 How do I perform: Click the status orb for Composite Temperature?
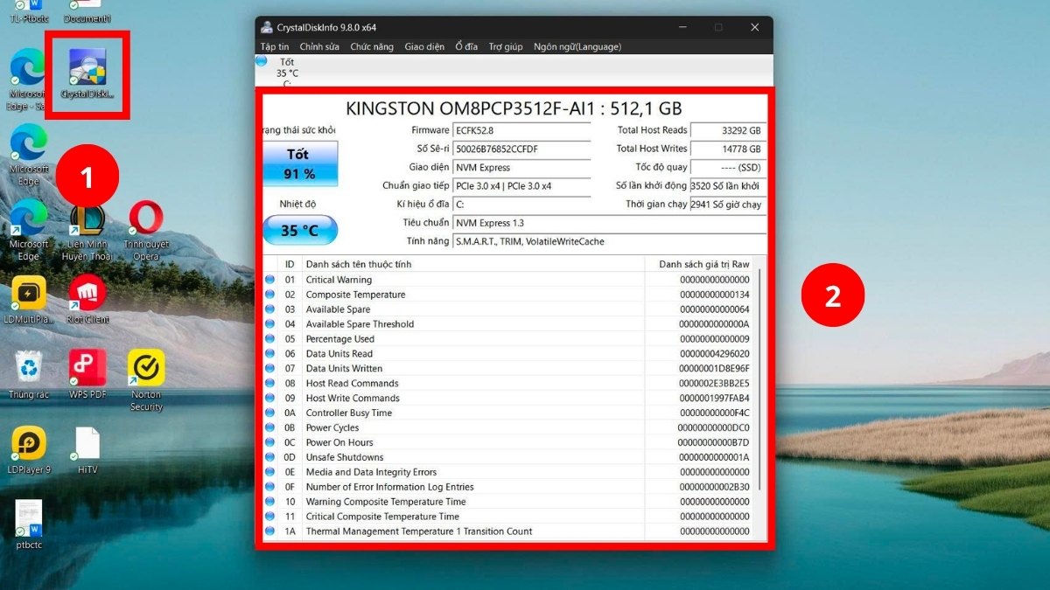270,295
